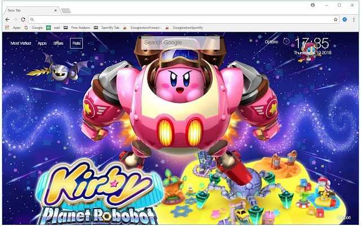Open the Share menu

(x=58, y=43)
